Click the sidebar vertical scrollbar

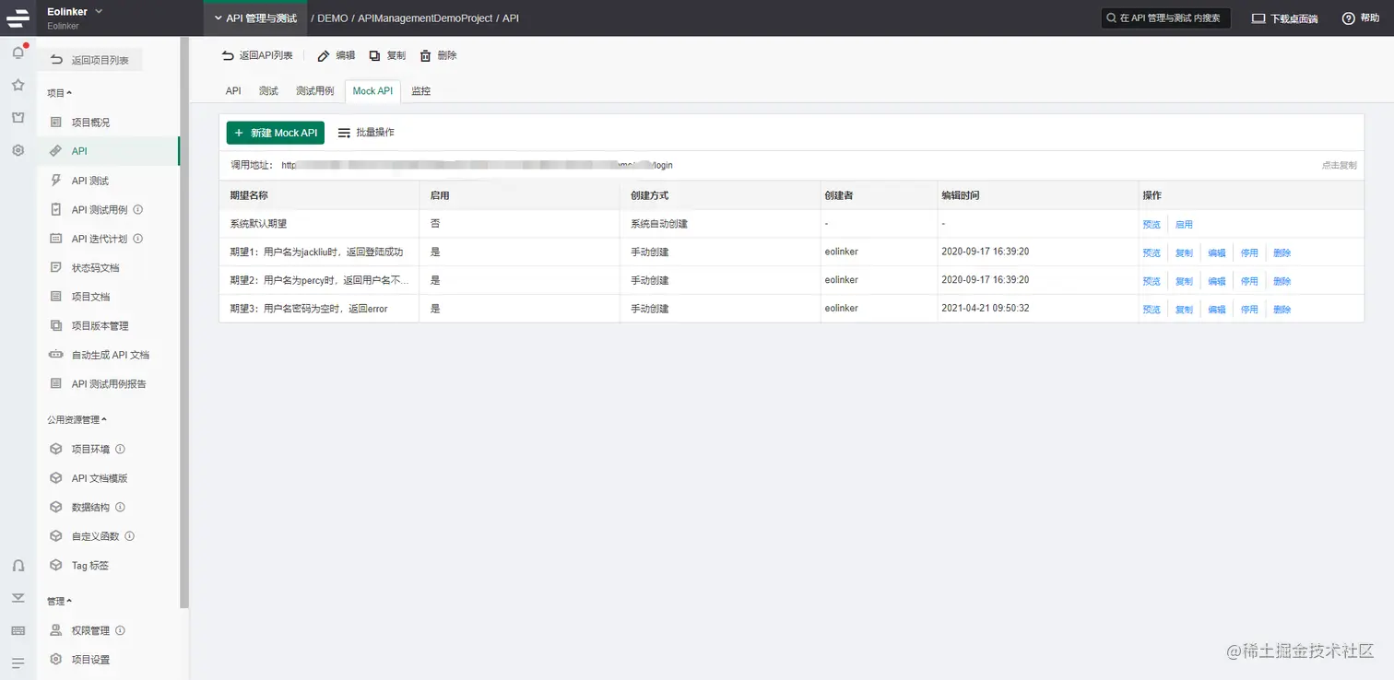184,322
